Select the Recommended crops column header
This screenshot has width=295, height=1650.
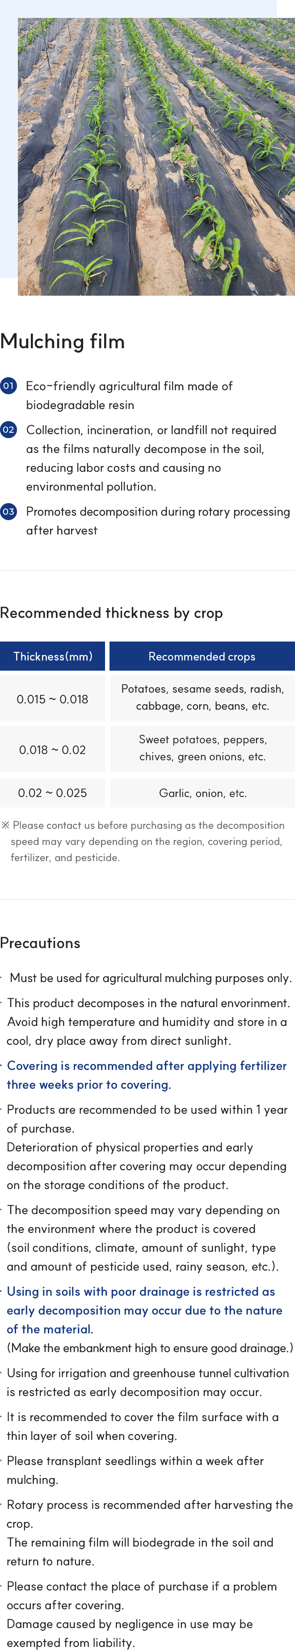click(x=202, y=656)
